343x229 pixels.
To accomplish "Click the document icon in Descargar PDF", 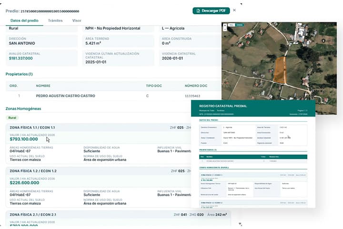I will (x=198, y=10).
